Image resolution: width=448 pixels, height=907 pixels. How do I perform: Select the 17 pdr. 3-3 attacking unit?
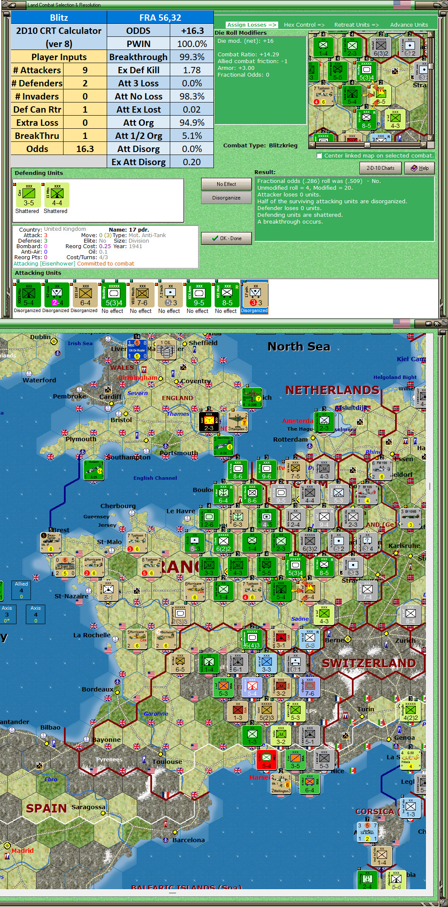254,295
